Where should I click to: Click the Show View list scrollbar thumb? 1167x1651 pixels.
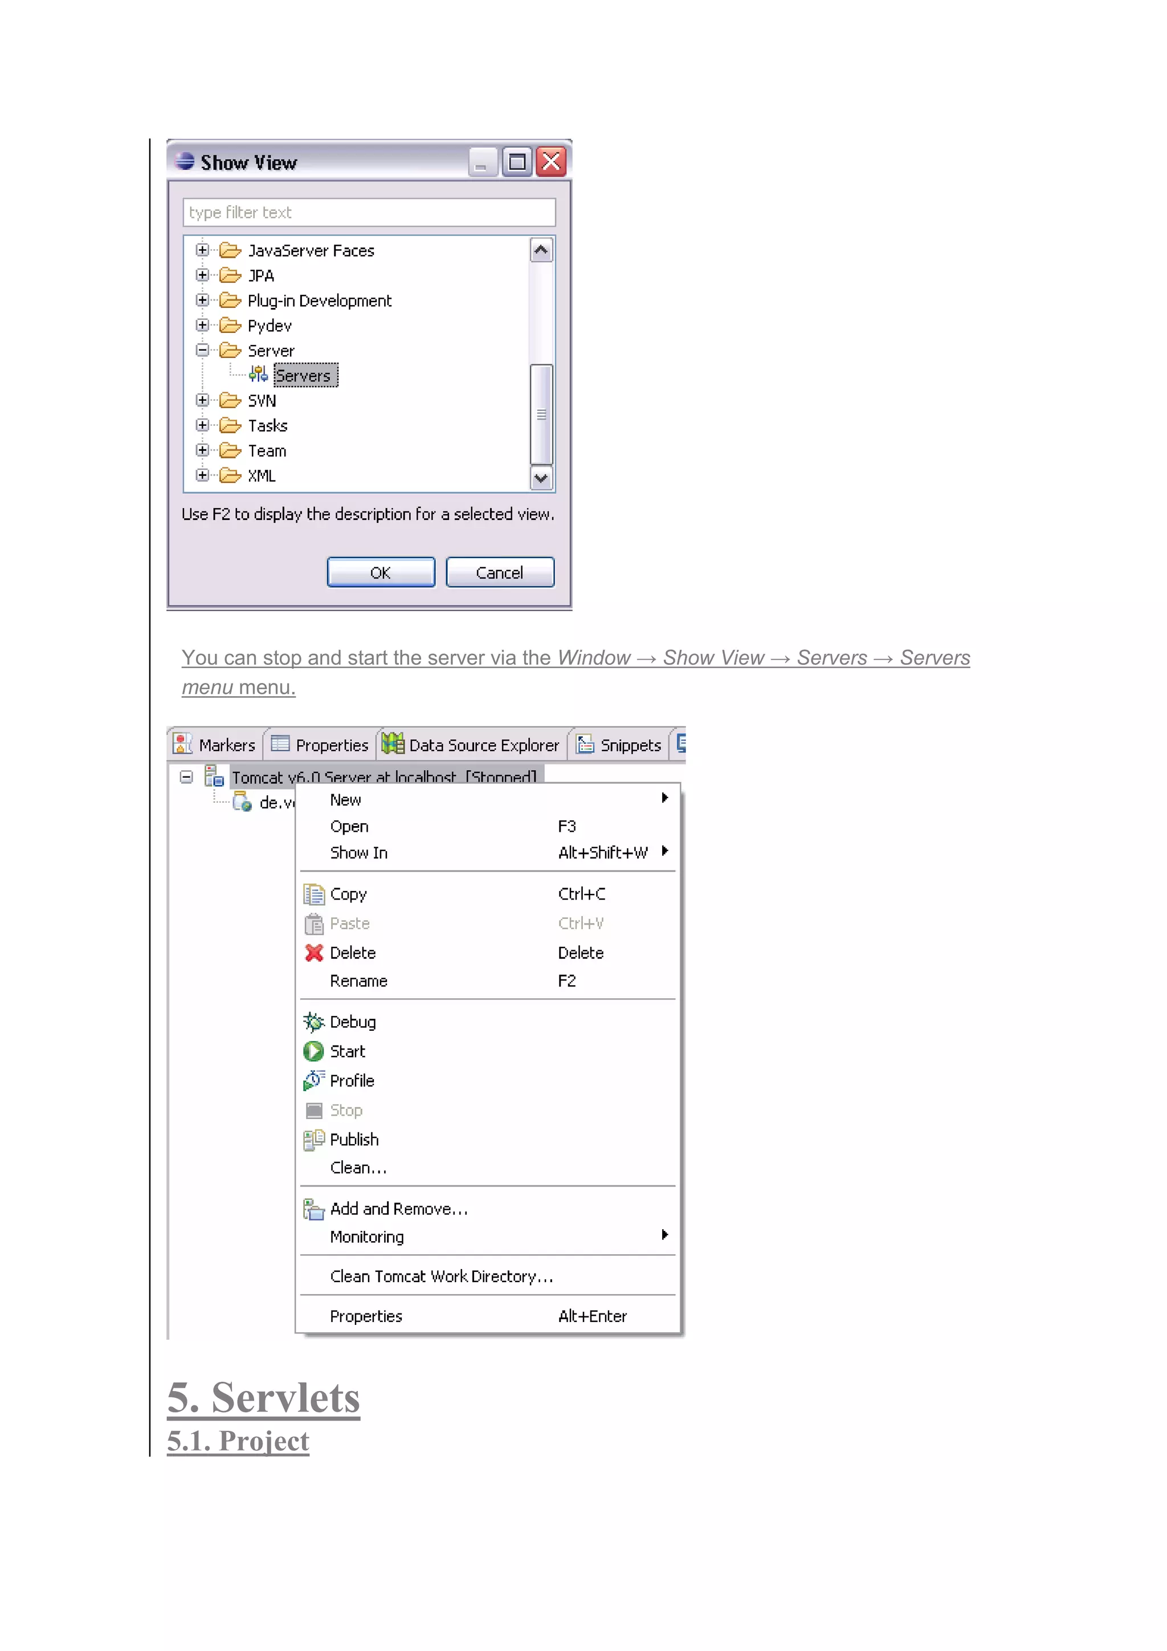541,414
